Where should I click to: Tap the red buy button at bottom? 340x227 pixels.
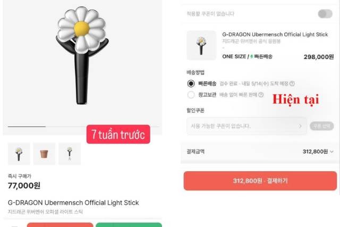click(x=60, y=225)
